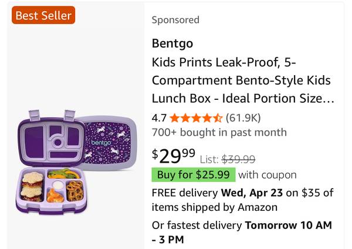
Task: Click the orange Best Seller badge
Action: (43, 15)
